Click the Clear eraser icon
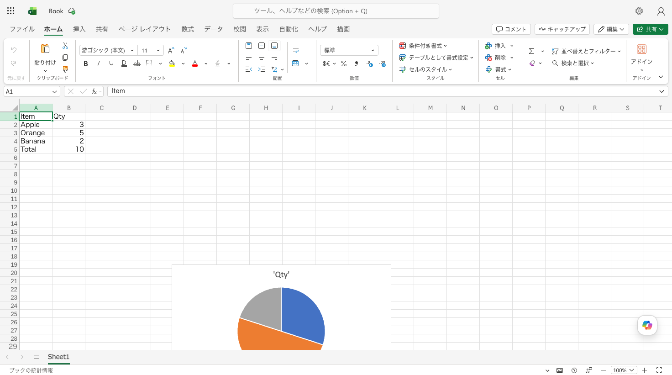 pos(532,63)
